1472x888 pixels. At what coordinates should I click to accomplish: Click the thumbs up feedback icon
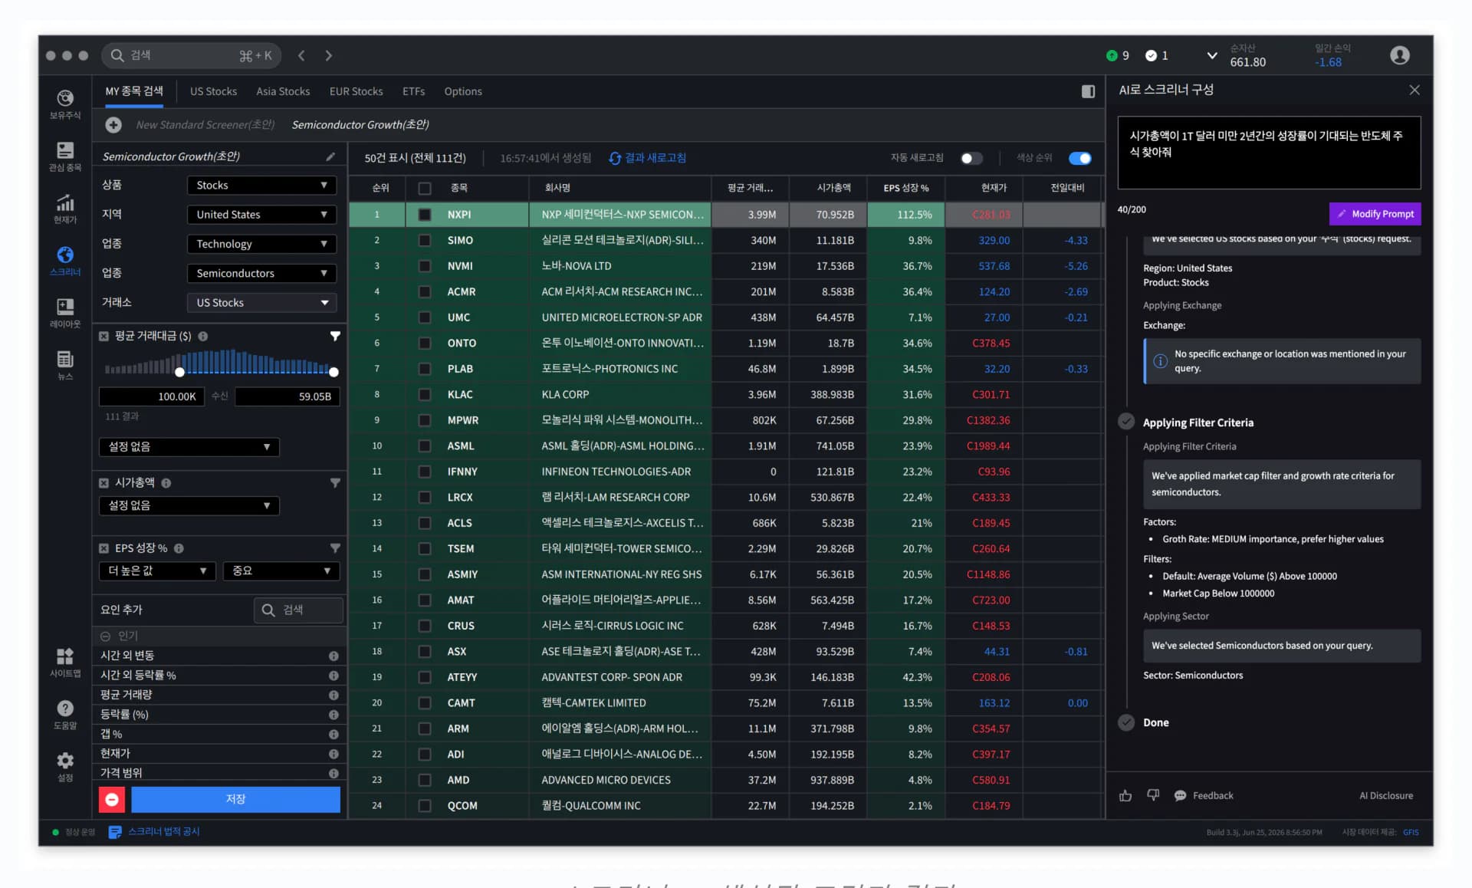point(1125,795)
